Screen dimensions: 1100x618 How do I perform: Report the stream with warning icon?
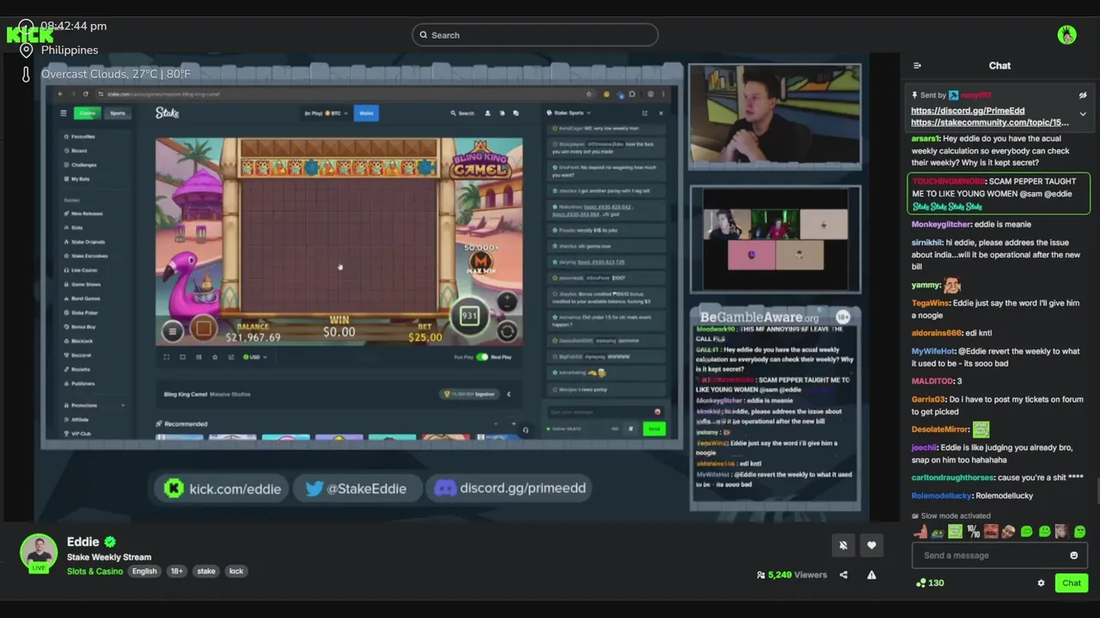point(871,575)
